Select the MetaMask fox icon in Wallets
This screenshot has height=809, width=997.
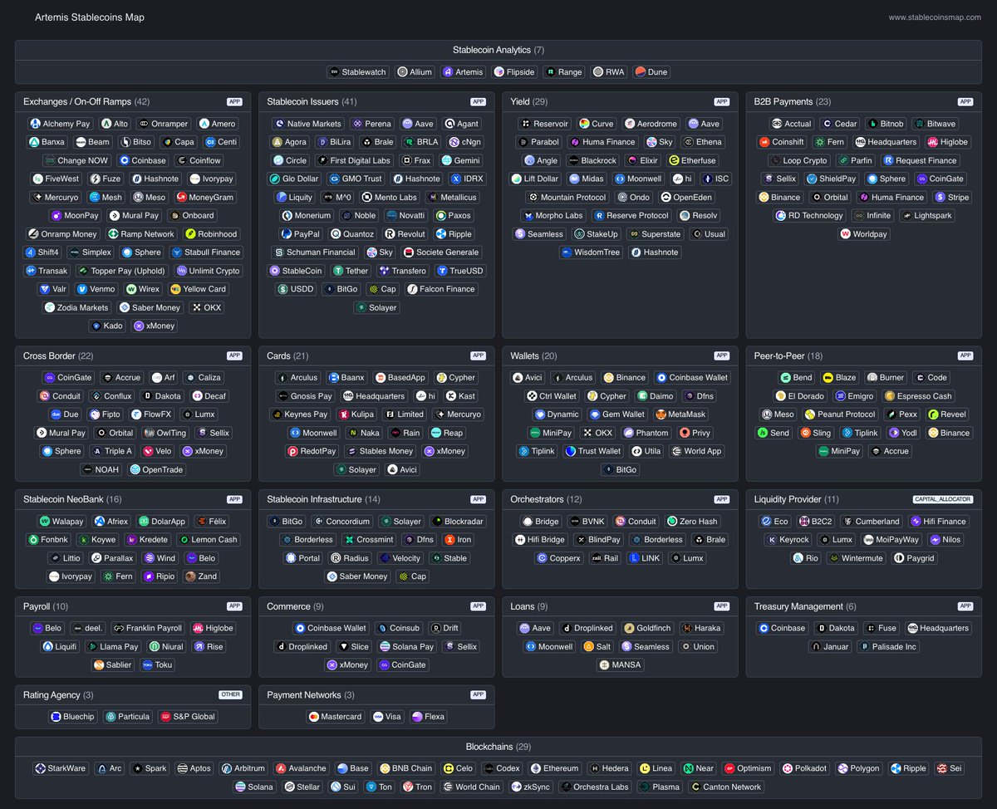point(661,414)
